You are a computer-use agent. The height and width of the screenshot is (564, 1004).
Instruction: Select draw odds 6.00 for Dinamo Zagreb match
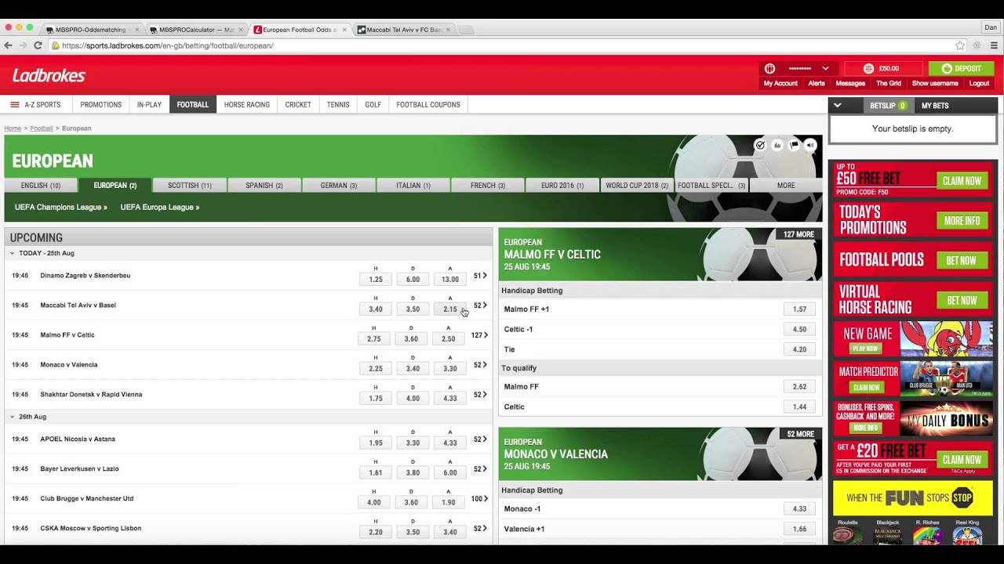[x=413, y=280]
